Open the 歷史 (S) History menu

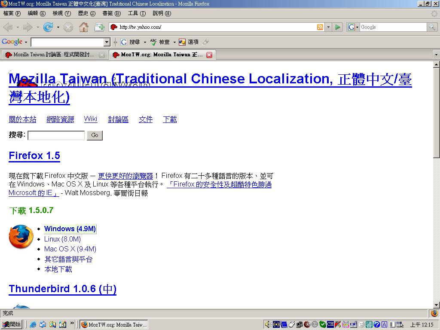click(x=87, y=13)
